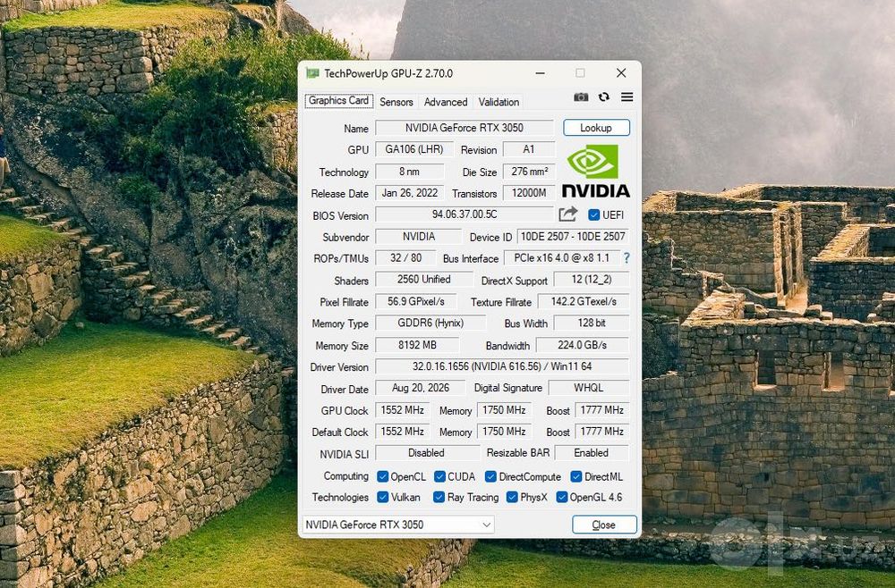Click Bus Interface value PCIe x16 4.0 @ x8 1.1

(562, 258)
